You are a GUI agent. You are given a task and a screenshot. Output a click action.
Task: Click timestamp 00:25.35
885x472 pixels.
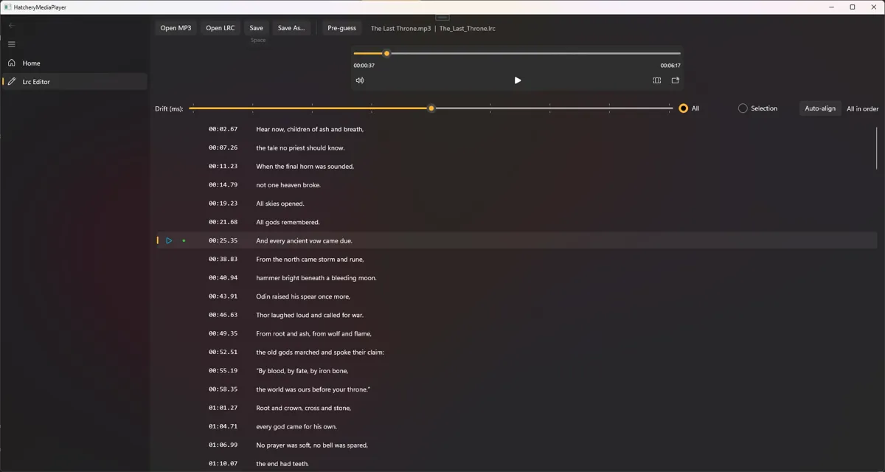pyautogui.click(x=223, y=240)
